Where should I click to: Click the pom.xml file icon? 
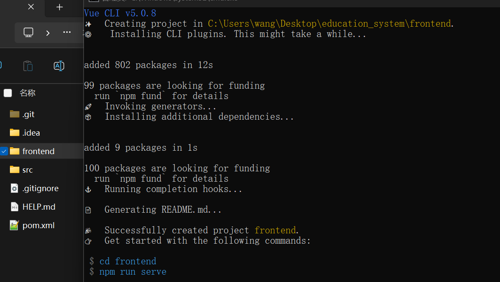tap(14, 225)
